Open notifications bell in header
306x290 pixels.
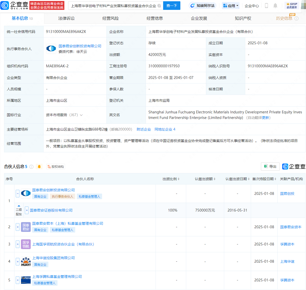click(x=275, y=6)
